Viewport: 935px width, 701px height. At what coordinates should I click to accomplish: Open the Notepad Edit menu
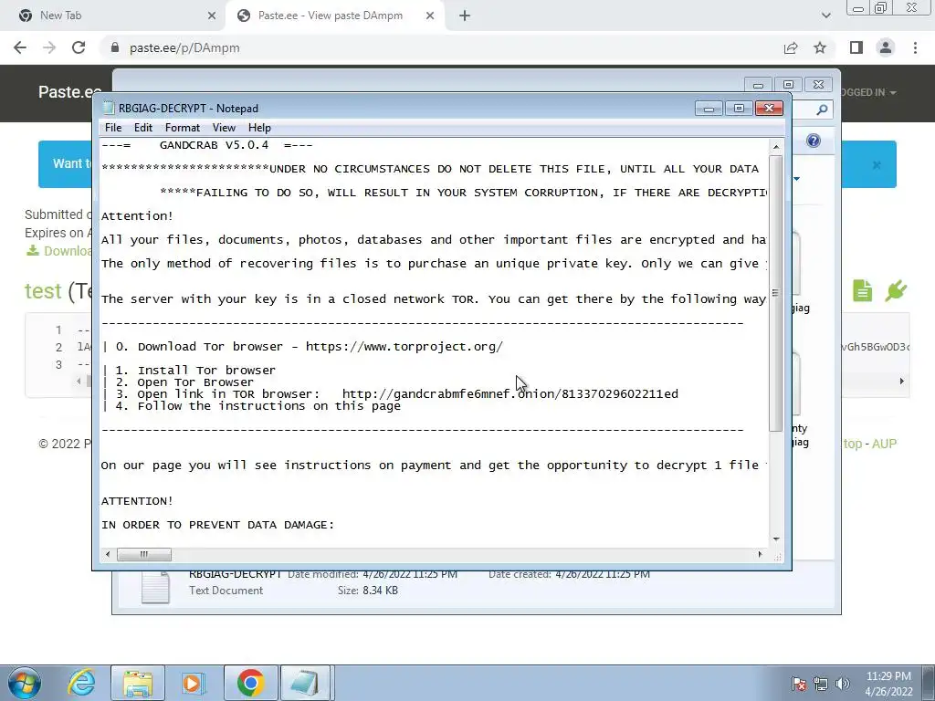tap(143, 128)
